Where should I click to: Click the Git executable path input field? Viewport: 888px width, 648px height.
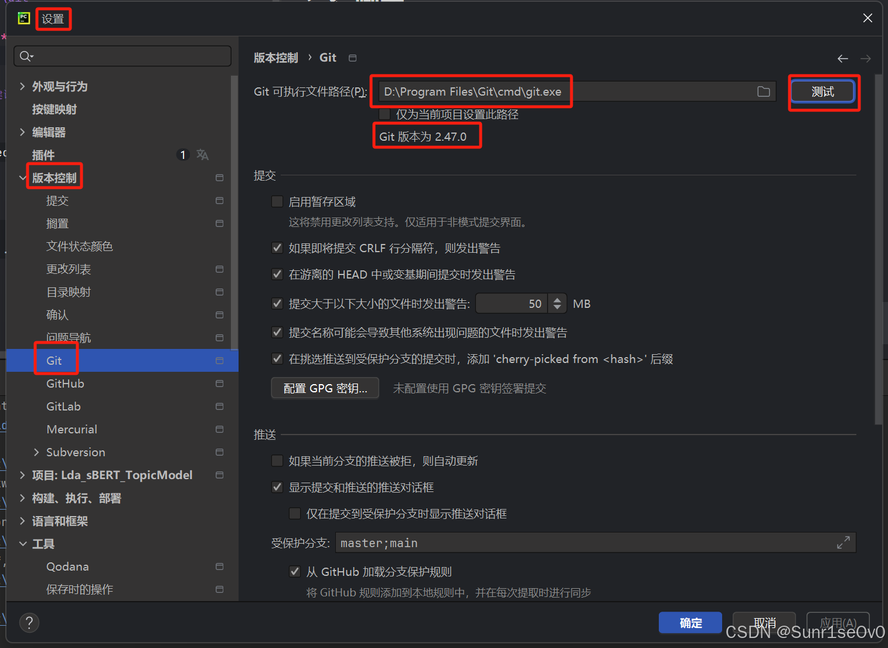pyautogui.click(x=576, y=91)
